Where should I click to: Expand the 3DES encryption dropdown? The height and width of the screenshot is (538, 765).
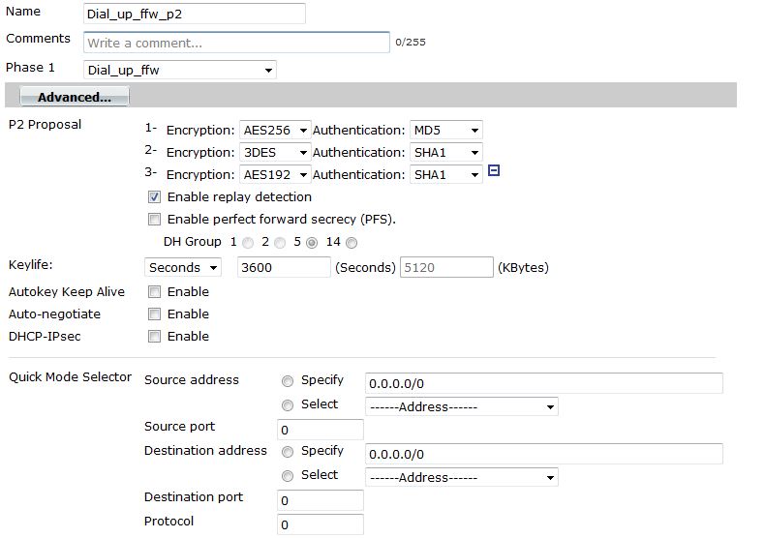click(275, 153)
